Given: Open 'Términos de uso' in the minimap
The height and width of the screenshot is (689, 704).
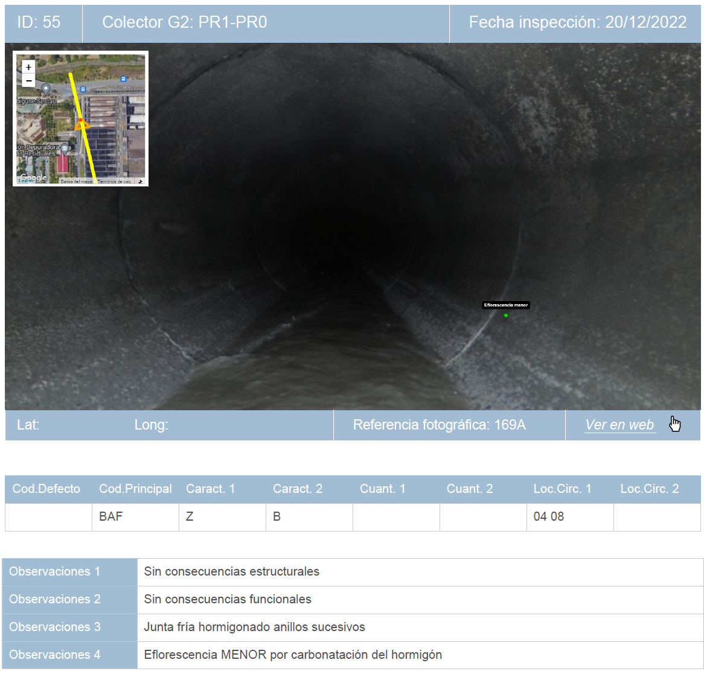Looking at the screenshot, I should click(x=114, y=182).
